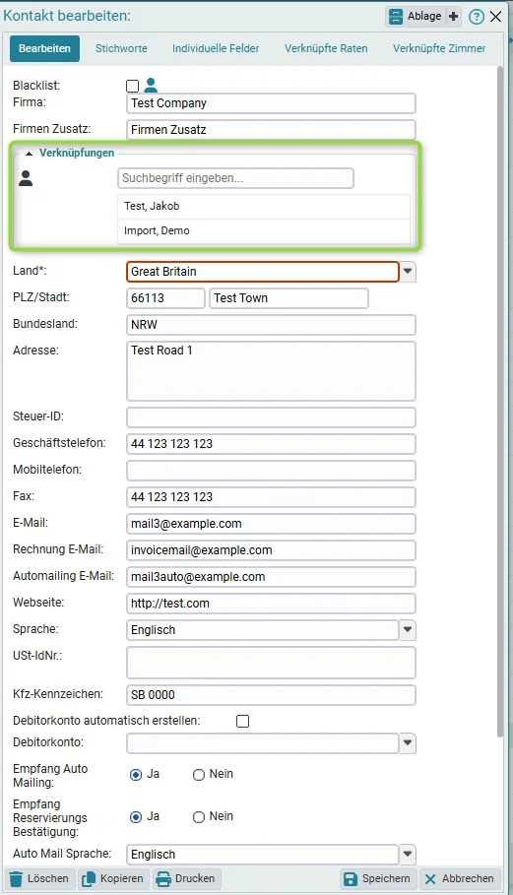Click the Mobiltelefon field

click(x=271, y=471)
